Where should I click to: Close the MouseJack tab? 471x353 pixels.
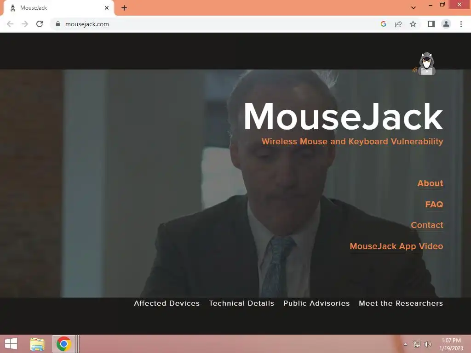[107, 8]
